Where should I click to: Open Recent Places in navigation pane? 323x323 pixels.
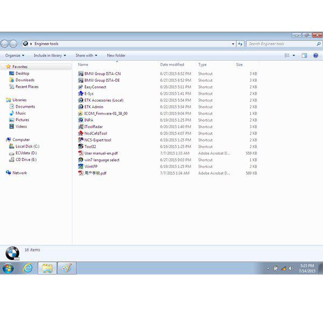click(27, 87)
